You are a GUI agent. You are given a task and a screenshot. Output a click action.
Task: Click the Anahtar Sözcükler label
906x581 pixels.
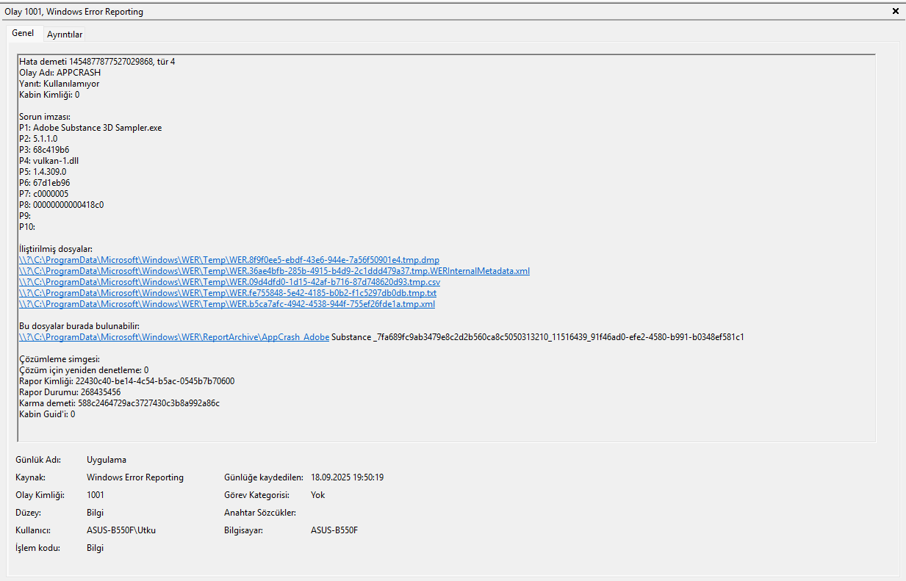[260, 513]
